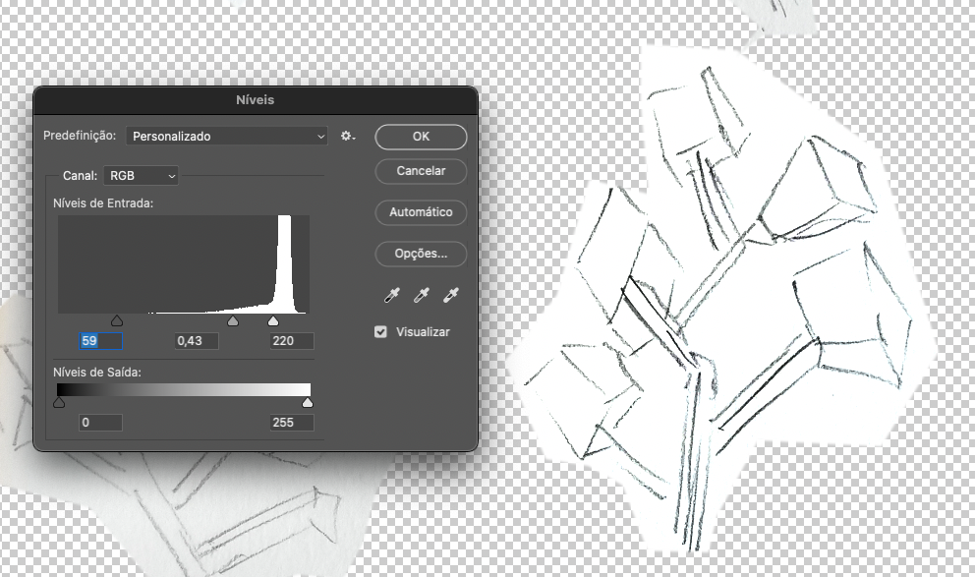Click the output field showing 255
The image size is (975, 577).
pyautogui.click(x=292, y=423)
